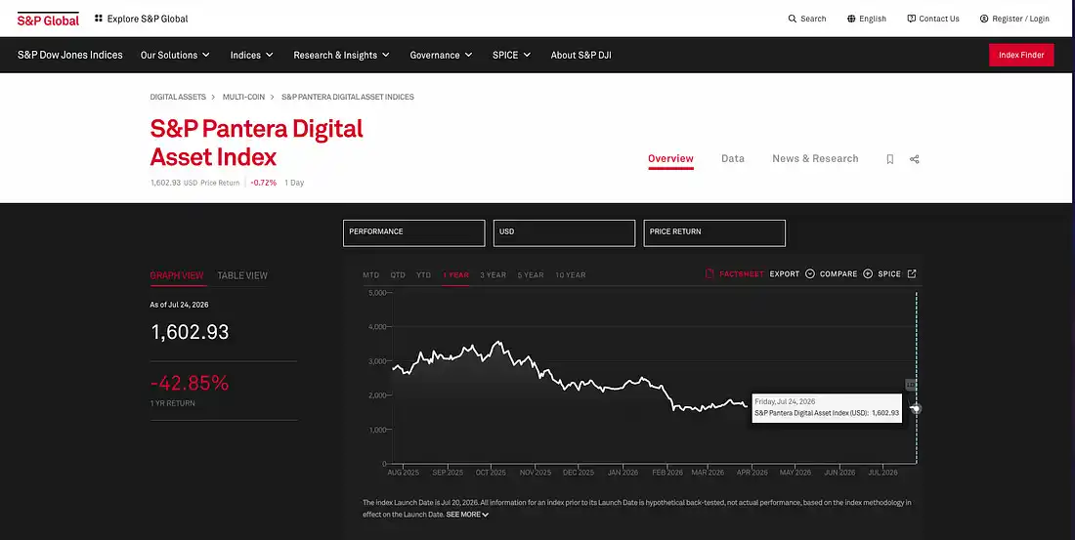Switch to TABLE VIEW
1075x540 pixels.
click(x=242, y=275)
